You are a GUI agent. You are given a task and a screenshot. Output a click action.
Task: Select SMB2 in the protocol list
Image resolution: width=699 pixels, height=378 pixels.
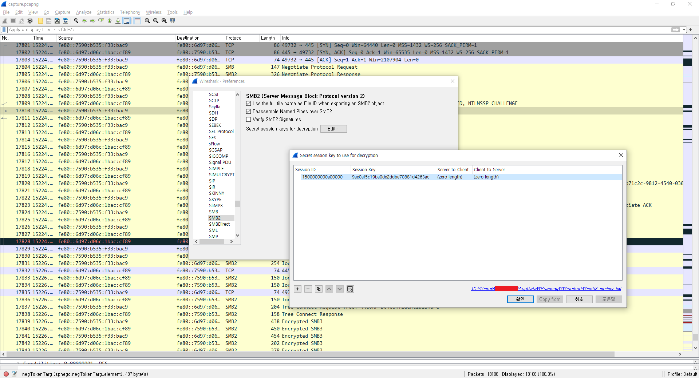click(221, 218)
